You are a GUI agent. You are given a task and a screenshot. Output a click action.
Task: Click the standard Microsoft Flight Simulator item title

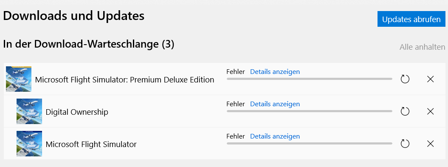(x=91, y=144)
